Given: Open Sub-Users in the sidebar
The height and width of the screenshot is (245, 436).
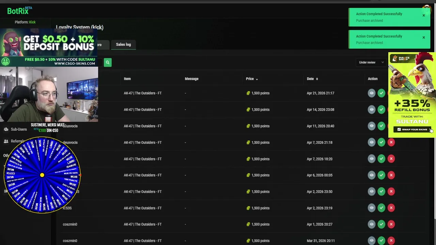Looking at the screenshot, I should [x=15, y=129].
